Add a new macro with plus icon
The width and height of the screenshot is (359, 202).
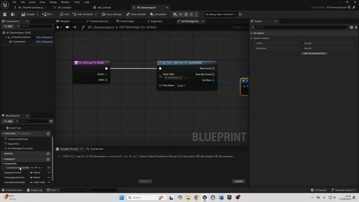[x=48, y=154]
